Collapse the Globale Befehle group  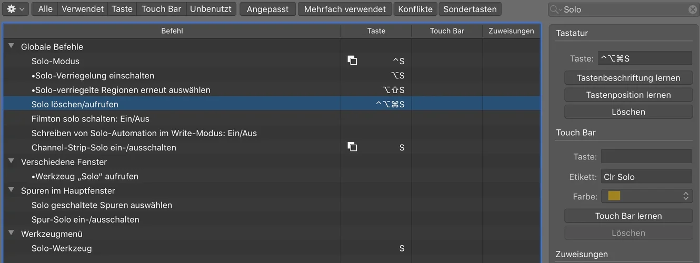[12, 46]
